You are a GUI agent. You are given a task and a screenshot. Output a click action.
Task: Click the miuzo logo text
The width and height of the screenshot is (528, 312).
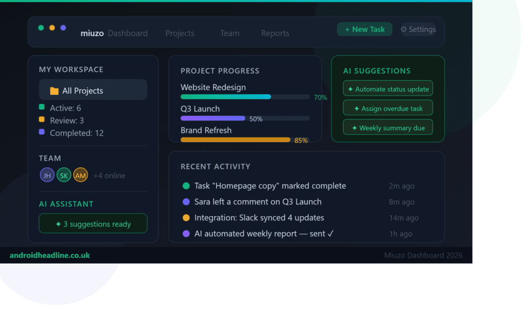coord(92,33)
